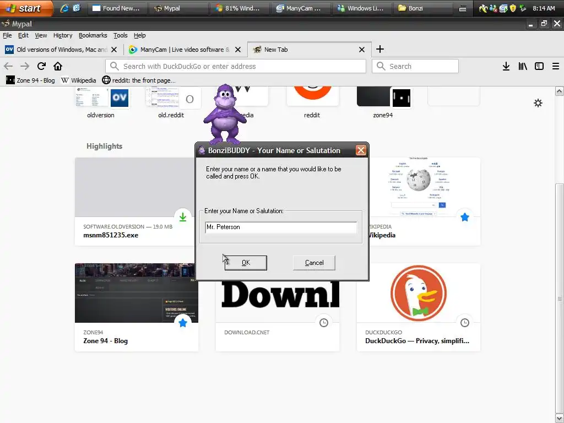Collapse the Highlights section heading
The image size is (564, 423).
104,146
